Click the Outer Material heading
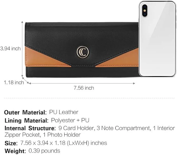The width and height of the screenshot is (177, 155). [x=25, y=112]
